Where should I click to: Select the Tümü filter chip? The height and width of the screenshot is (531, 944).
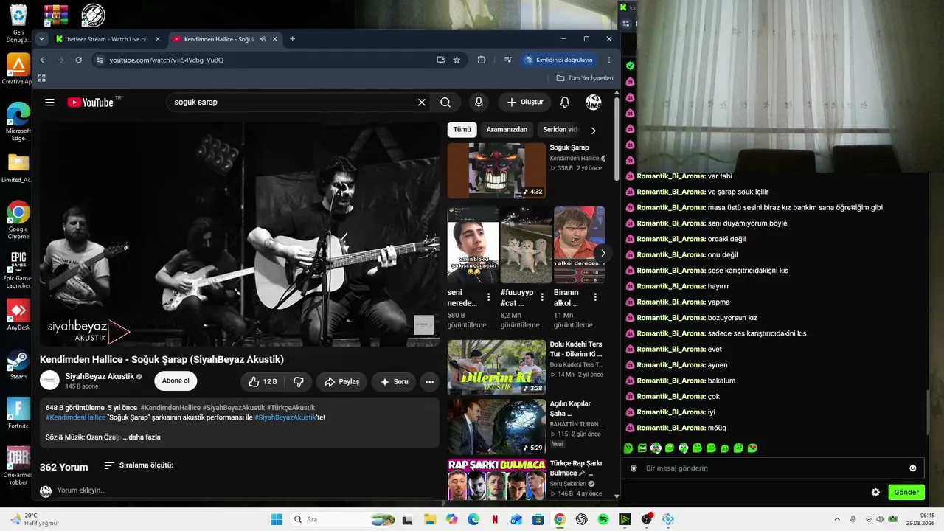coord(462,130)
